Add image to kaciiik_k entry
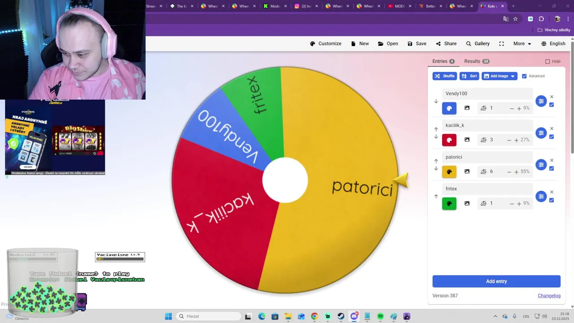The height and width of the screenshot is (323, 574). click(x=467, y=140)
